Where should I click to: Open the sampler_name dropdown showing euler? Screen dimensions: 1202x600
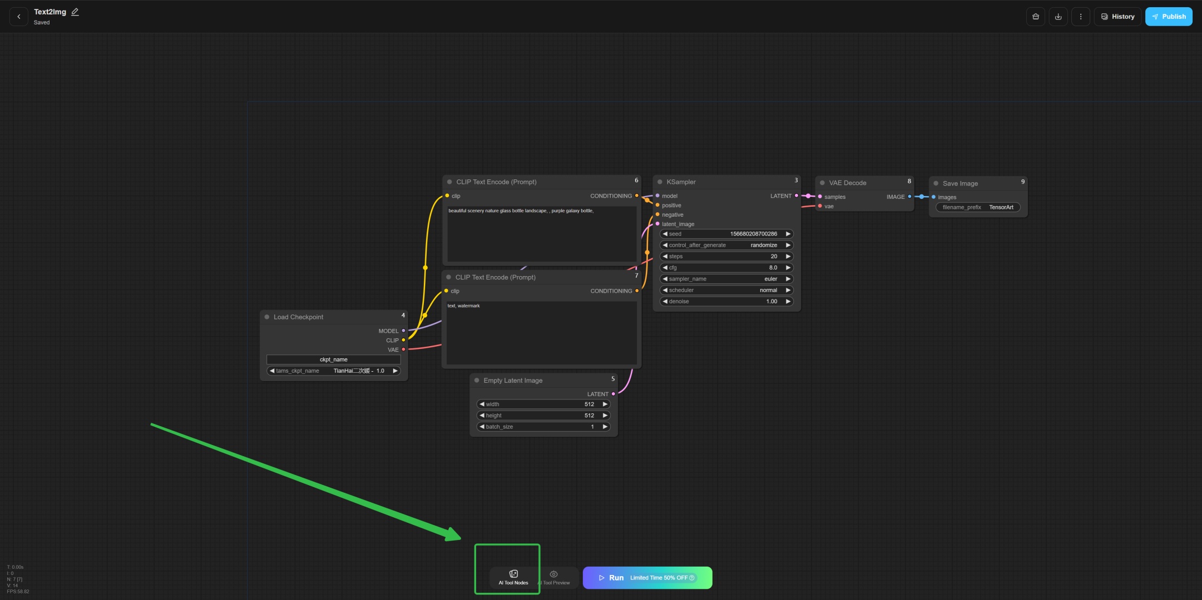pyautogui.click(x=726, y=279)
